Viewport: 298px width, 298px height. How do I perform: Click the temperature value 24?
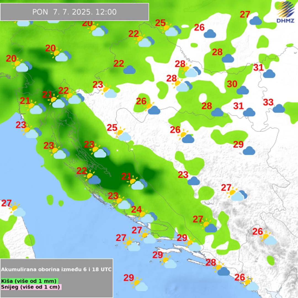coord(136,210)
